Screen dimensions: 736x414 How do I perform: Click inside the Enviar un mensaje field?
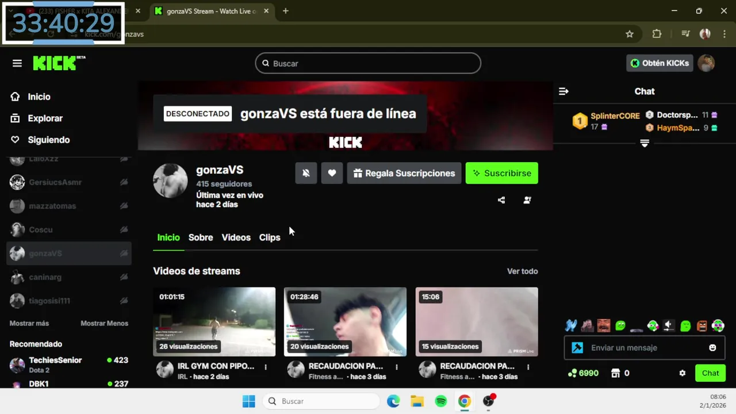[x=644, y=348]
